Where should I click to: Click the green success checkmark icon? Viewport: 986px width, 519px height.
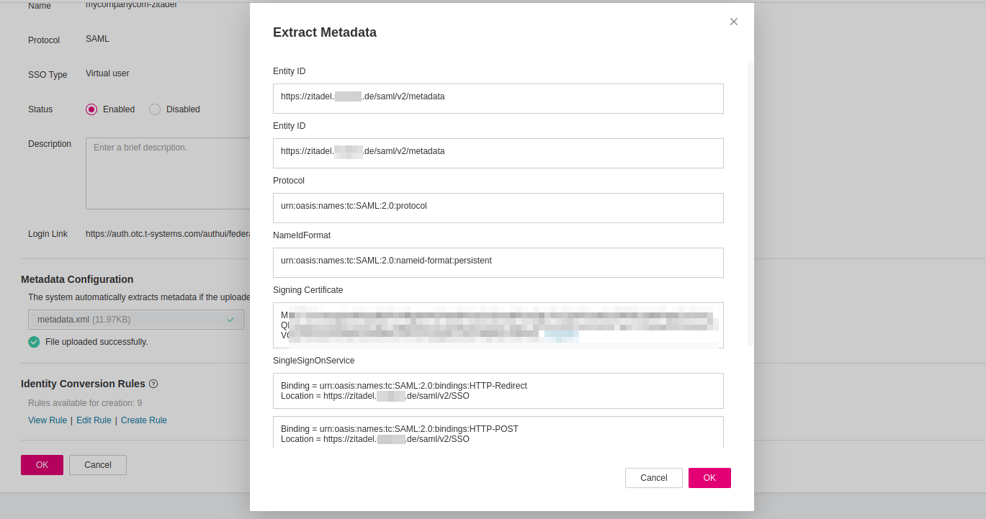34,342
